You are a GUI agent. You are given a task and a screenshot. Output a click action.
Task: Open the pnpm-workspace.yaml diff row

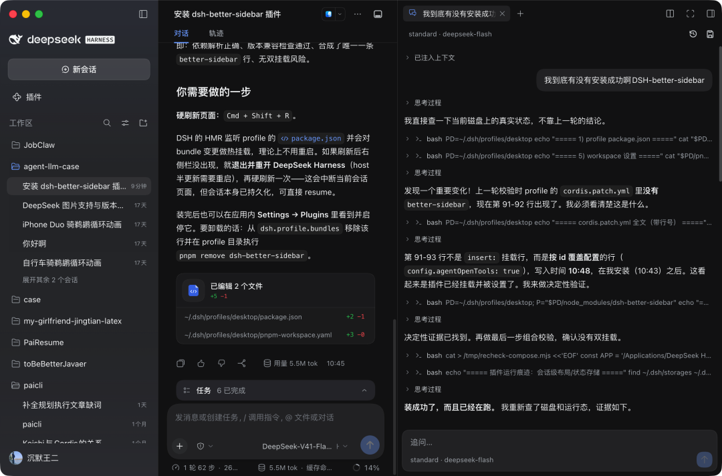pyautogui.click(x=275, y=335)
